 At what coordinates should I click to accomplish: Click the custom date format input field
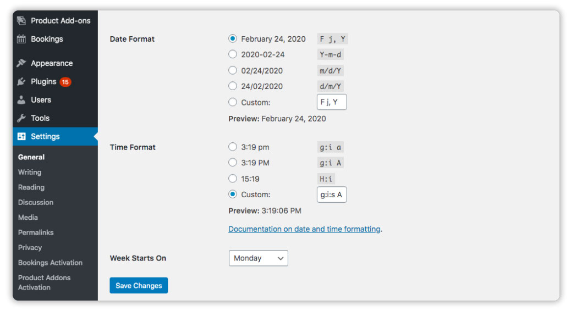(x=332, y=102)
